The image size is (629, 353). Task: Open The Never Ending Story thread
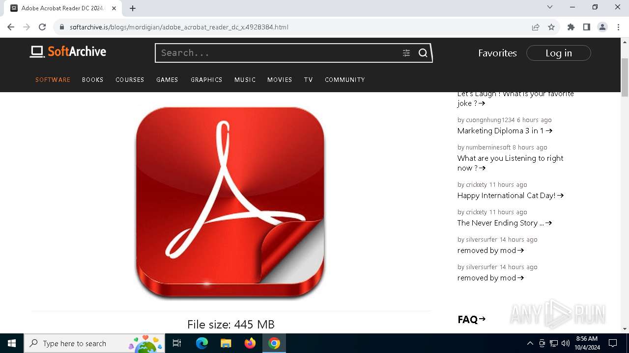505,223
